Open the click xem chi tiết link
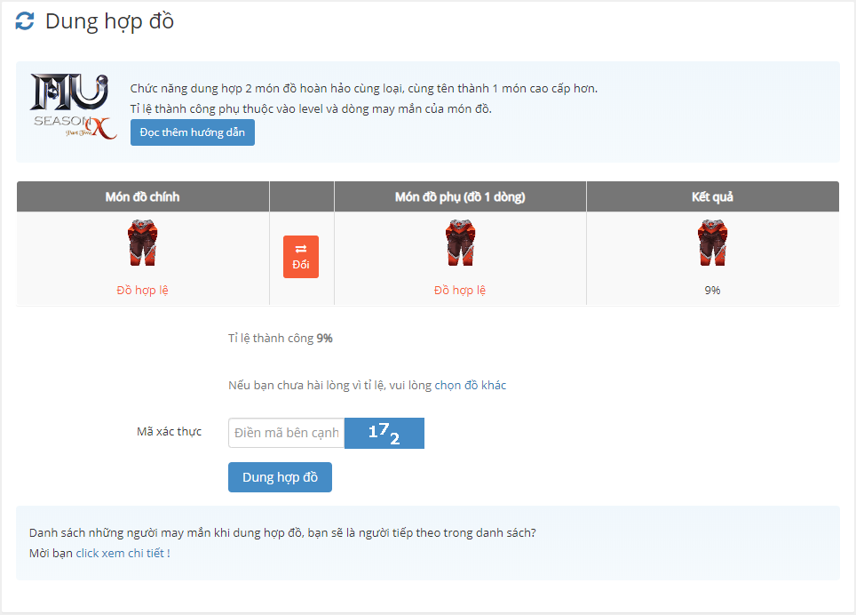 [x=123, y=553]
